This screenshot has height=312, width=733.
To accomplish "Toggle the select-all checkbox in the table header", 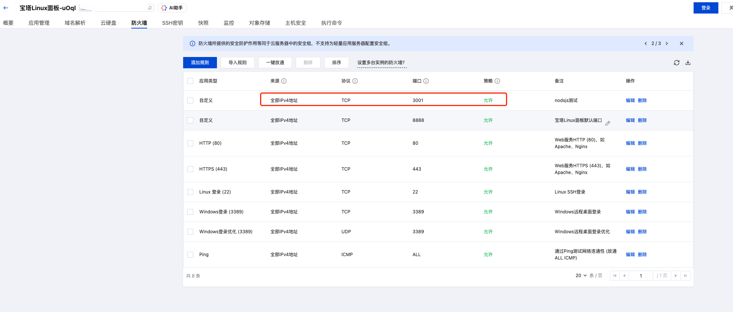I will pos(190,81).
